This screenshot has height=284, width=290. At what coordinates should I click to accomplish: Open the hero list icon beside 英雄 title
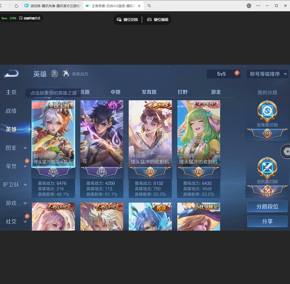(55, 74)
